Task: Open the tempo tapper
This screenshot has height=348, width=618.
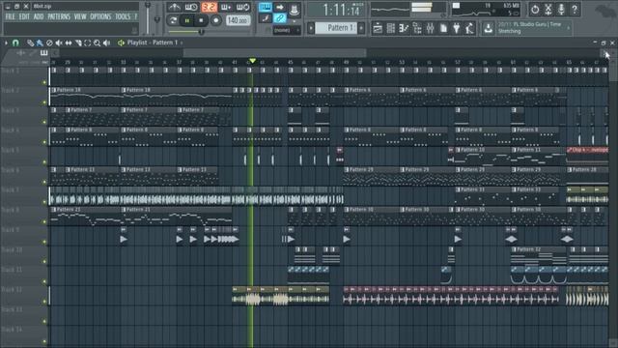Action: pyautogui.click(x=469, y=28)
